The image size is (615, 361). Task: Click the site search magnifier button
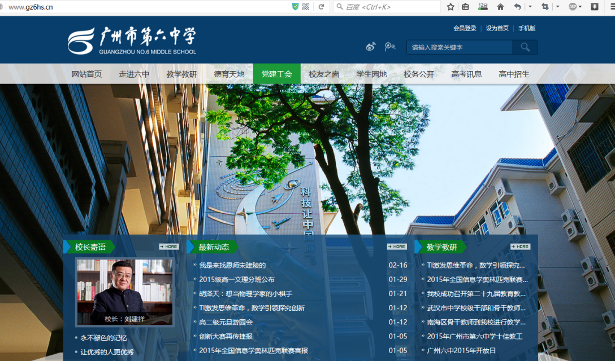pyautogui.click(x=525, y=47)
